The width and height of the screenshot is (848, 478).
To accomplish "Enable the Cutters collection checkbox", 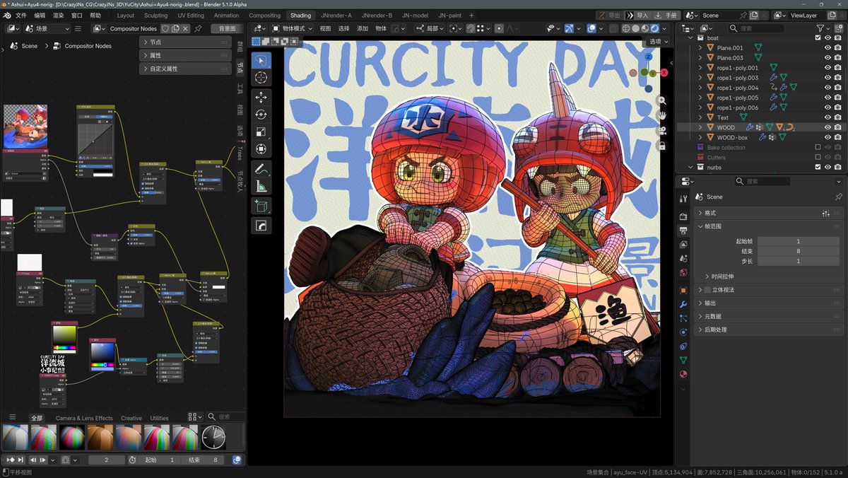I will click(818, 157).
